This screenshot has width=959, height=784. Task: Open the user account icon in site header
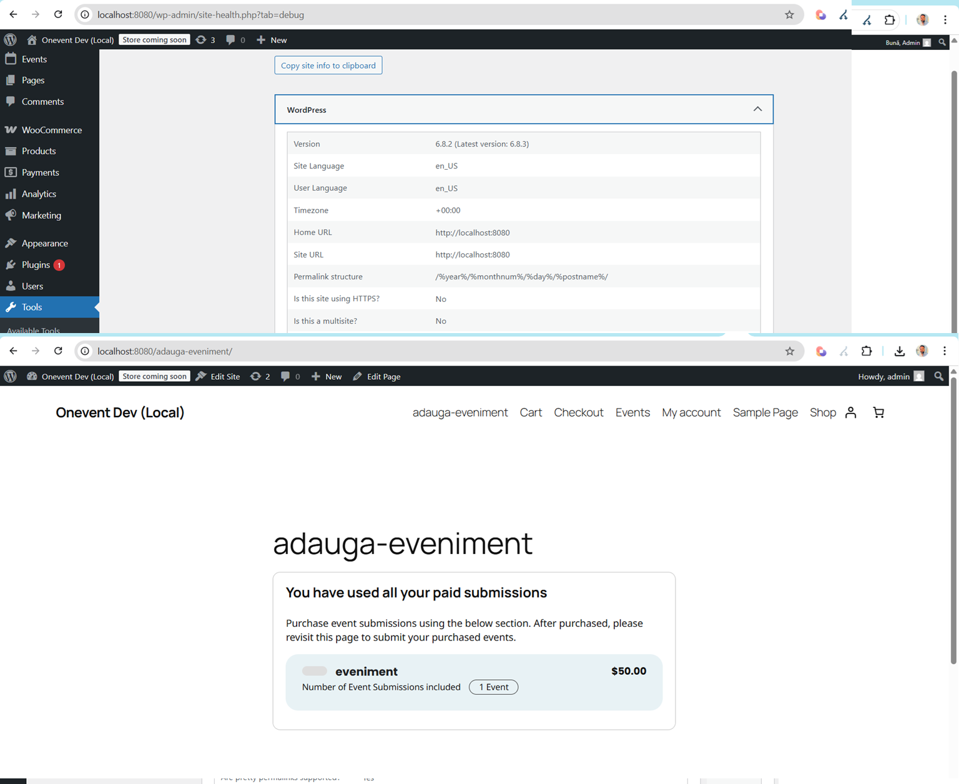click(850, 412)
